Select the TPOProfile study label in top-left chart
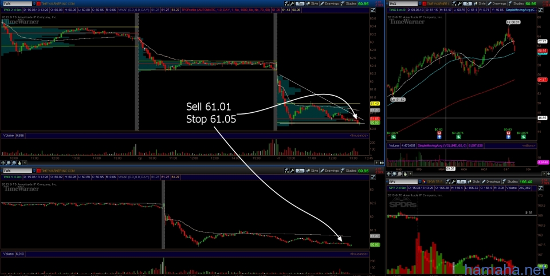The height and width of the screenshot is (276, 550). pyautogui.click(x=226, y=10)
